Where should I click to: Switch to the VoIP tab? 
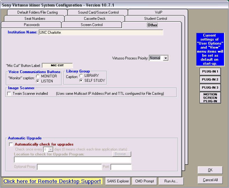click(158, 12)
